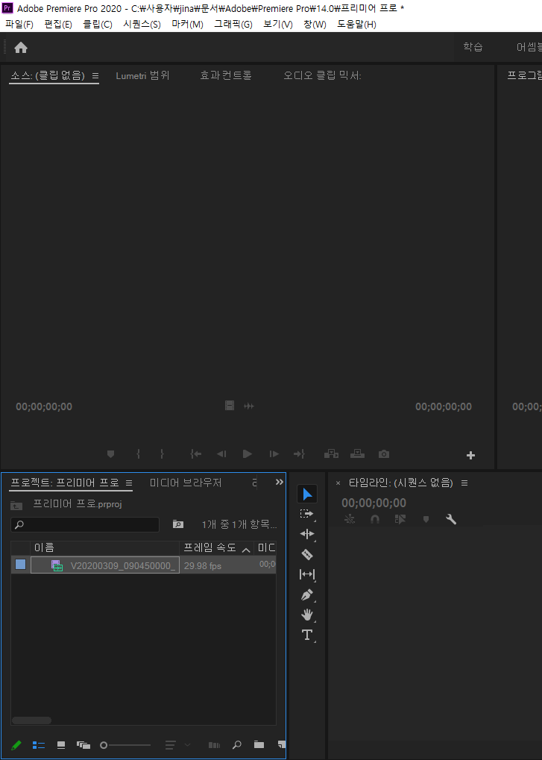Click the Insert edit button
542x760 pixels.
[x=331, y=454]
